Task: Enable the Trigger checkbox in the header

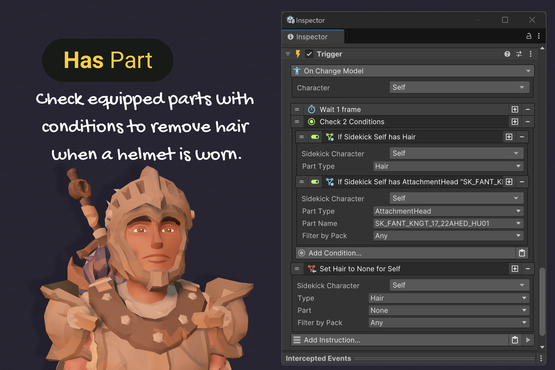Action: 309,54
